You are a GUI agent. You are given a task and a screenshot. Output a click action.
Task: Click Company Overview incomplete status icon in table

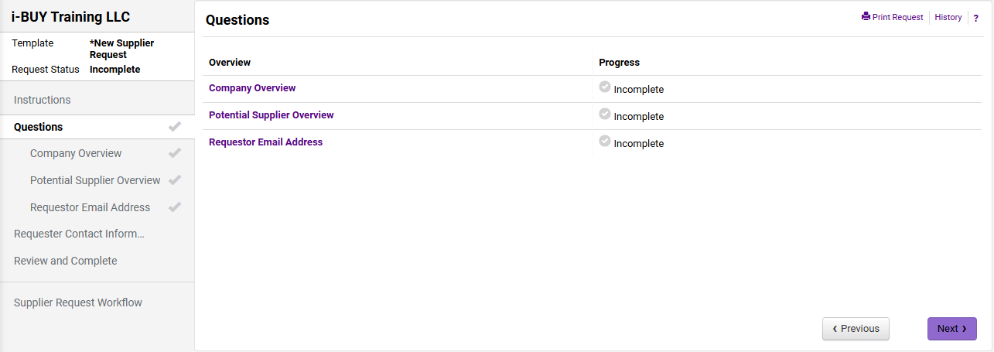(x=605, y=87)
